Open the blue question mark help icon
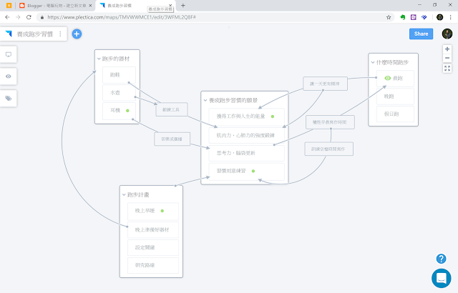Image resolution: width=458 pixels, height=293 pixels. pyautogui.click(x=441, y=259)
